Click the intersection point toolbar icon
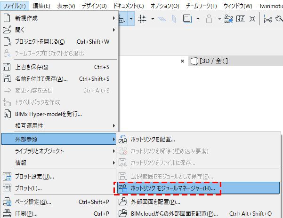Image resolution: width=283 pixels, height=218 pixels. [x=252, y=19]
